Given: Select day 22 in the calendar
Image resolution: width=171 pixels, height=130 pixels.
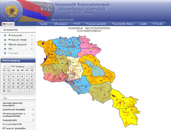Looking at the screenshot, I should pos(32,83).
